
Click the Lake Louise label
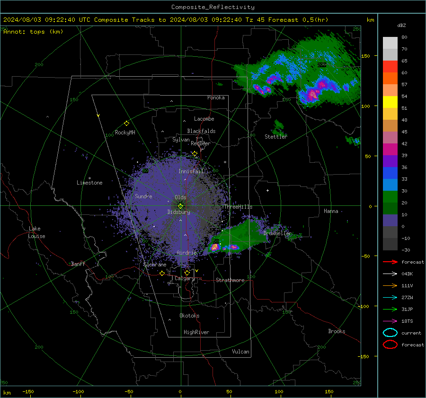36,232
